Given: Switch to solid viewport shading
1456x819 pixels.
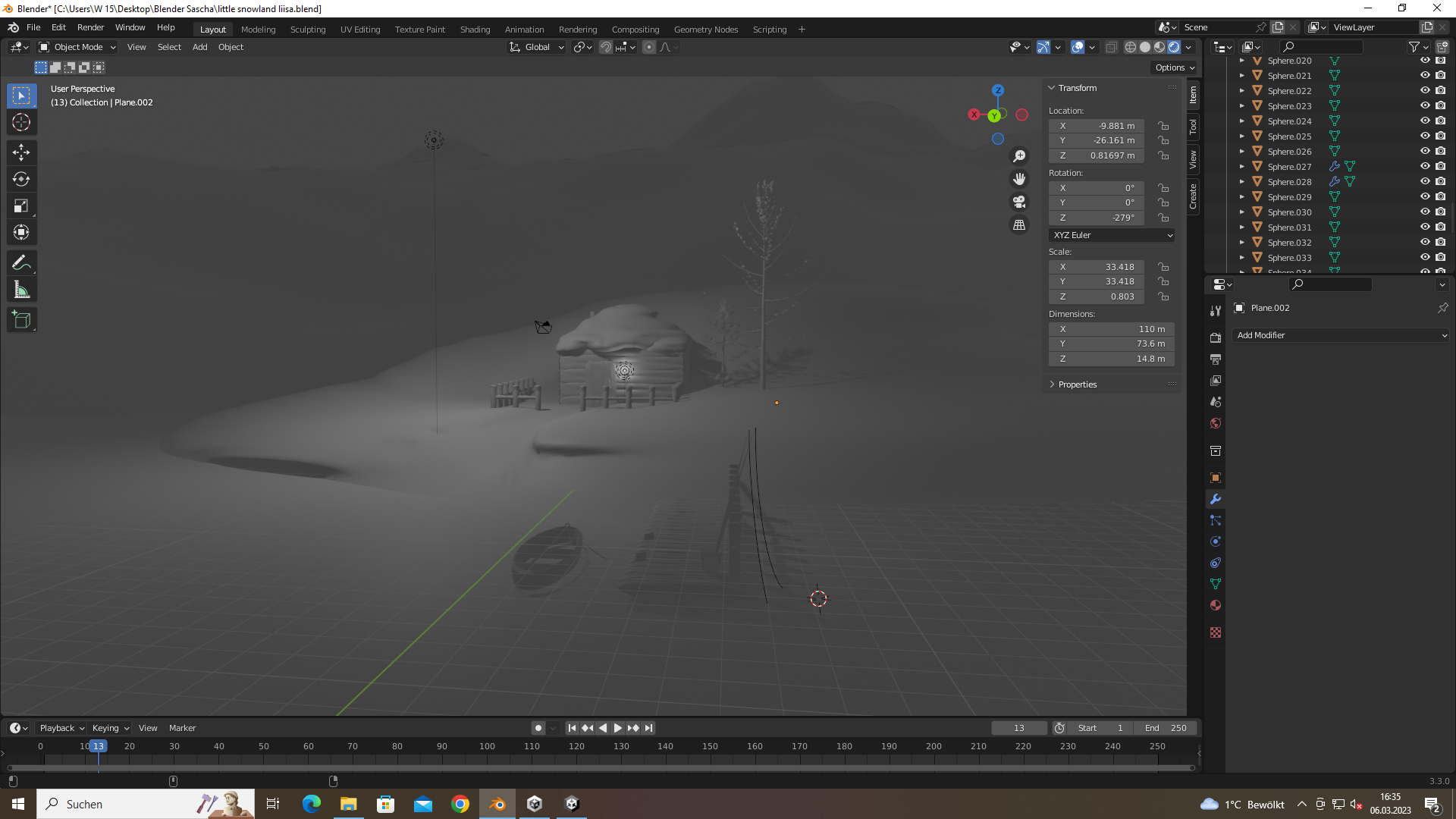Looking at the screenshot, I should tap(1145, 47).
